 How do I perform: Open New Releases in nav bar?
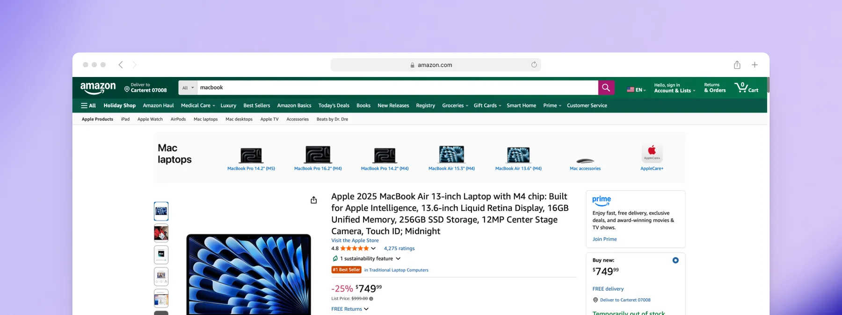click(393, 105)
